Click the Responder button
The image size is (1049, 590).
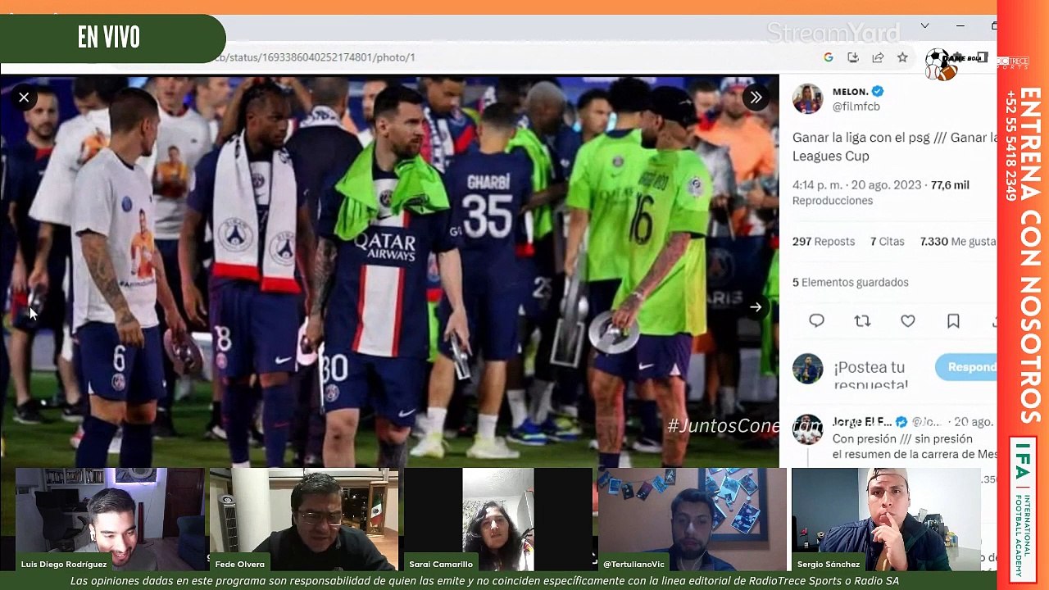[x=967, y=367]
